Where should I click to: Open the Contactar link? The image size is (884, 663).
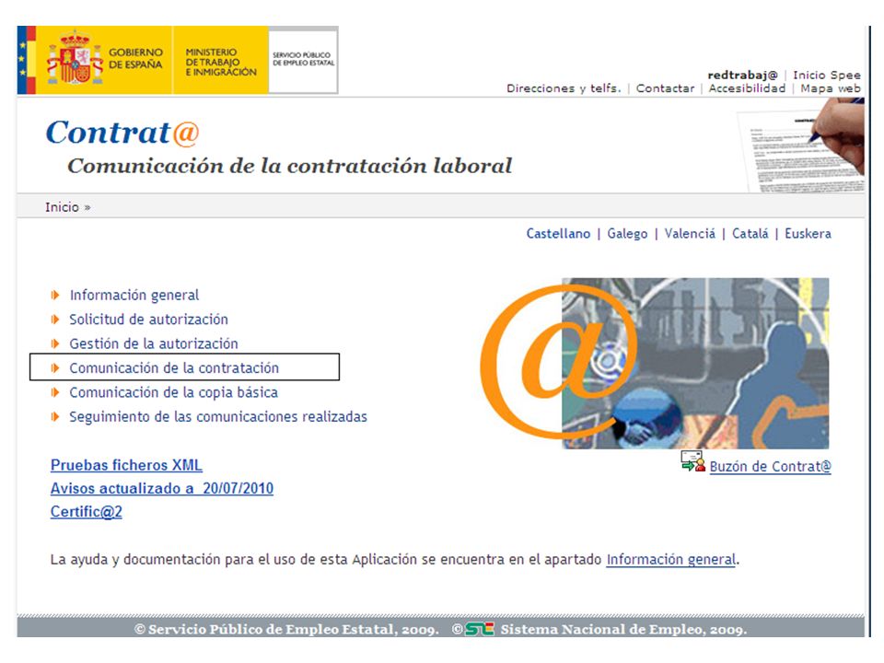[x=665, y=88]
